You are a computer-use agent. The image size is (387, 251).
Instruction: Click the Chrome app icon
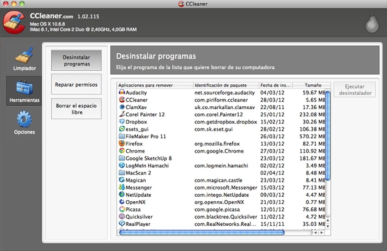(122, 151)
